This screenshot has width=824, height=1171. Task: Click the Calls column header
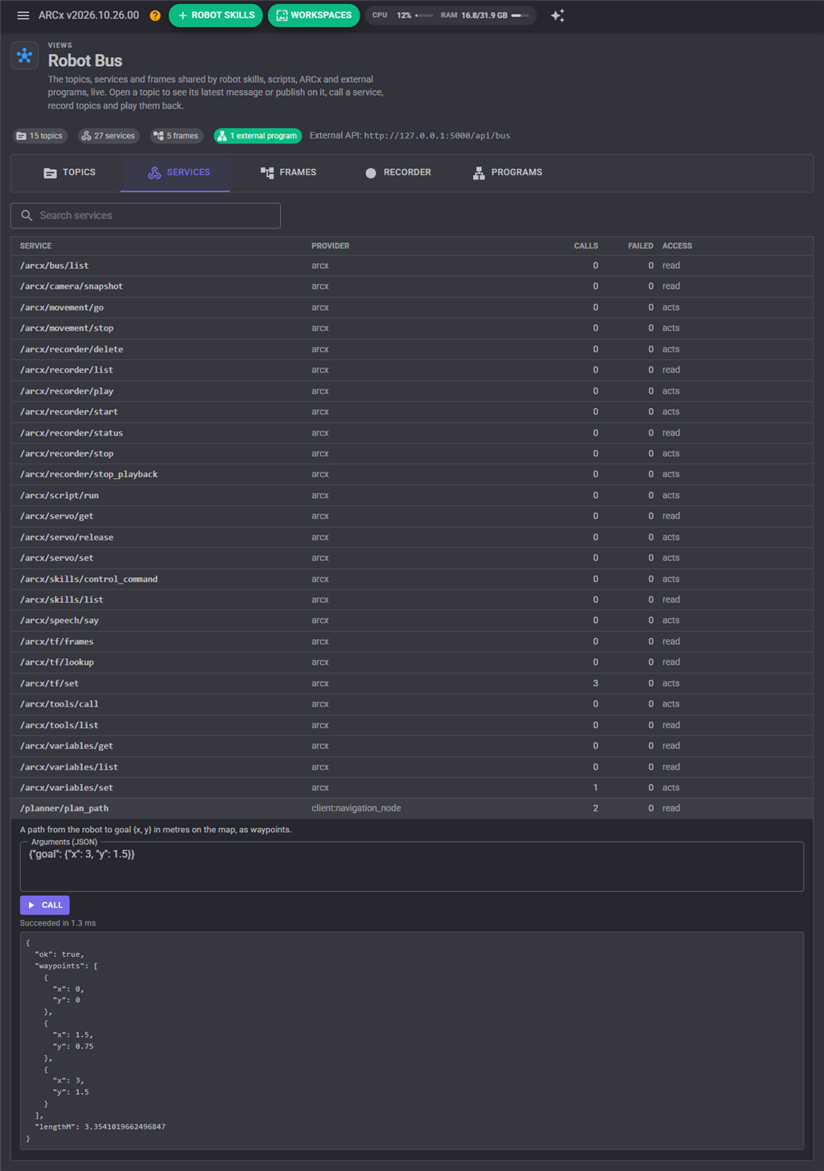pyautogui.click(x=586, y=246)
